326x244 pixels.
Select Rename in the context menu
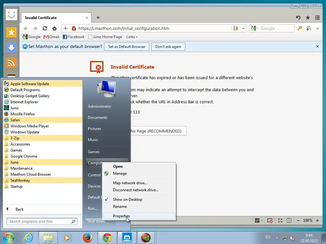coord(120,207)
